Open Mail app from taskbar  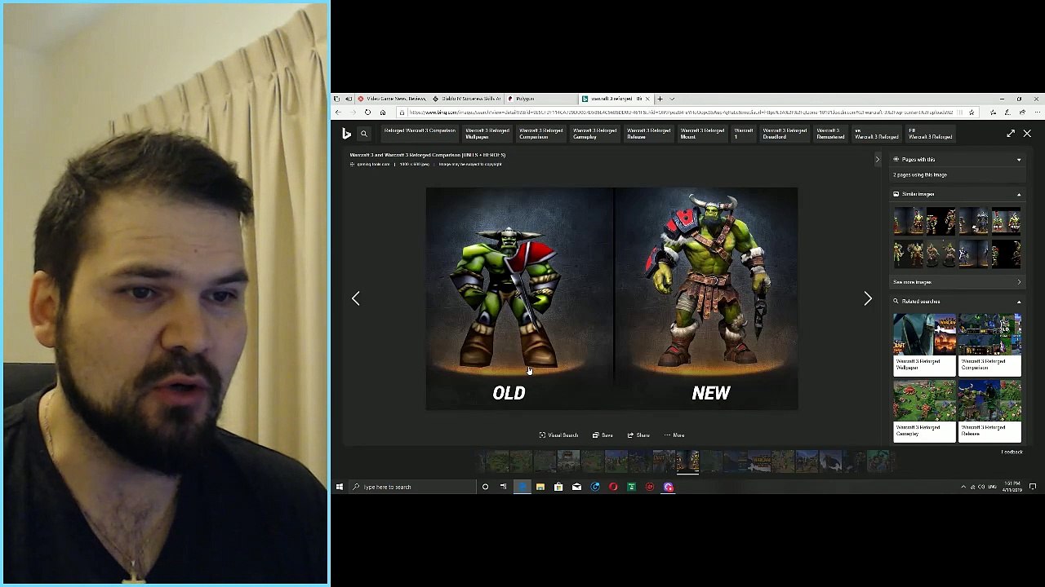(x=576, y=487)
